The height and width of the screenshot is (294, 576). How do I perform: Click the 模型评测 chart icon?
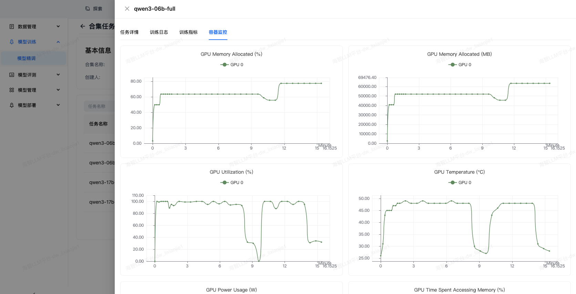pyautogui.click(x=12, y=75)
